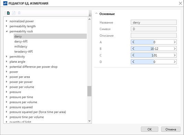This screenshot has width=184, height=135.
Task: Click the Основные section header
Action: (x=107, y=14)
